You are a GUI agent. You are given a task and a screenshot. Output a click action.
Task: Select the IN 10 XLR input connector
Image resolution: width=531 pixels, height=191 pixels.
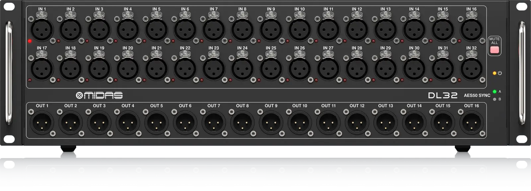300,30
